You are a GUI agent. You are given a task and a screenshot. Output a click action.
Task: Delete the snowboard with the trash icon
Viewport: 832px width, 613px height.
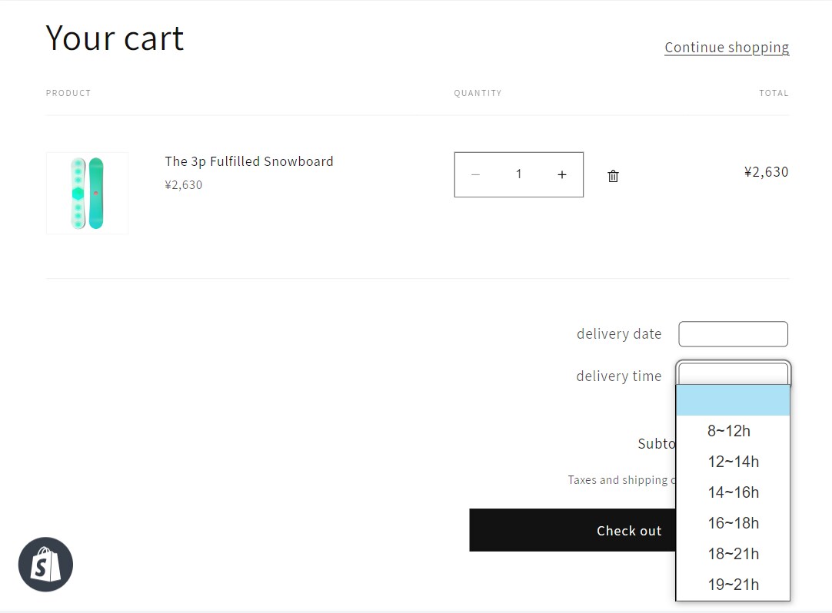613,176
